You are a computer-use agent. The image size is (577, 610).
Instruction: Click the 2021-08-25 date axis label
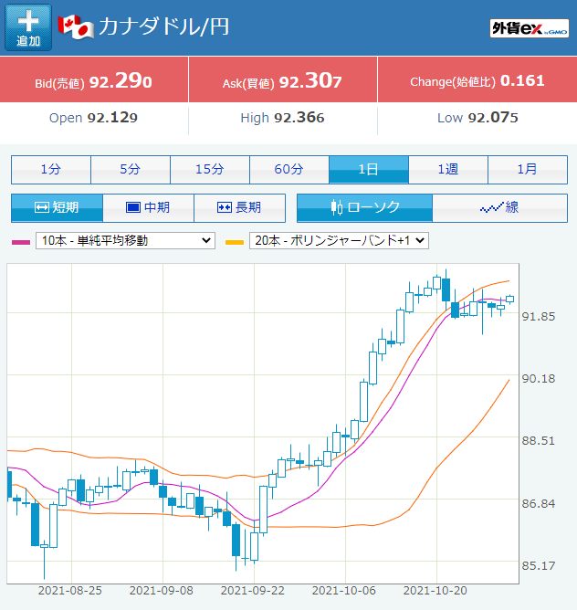[x=70, y=591]
